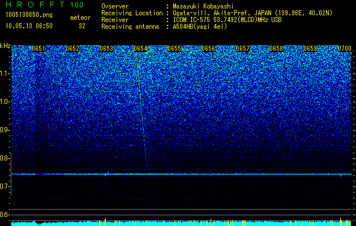Click the 0700 time marker
The height and width of the screenshot is (226, 356).
click(x=345, y=49)
